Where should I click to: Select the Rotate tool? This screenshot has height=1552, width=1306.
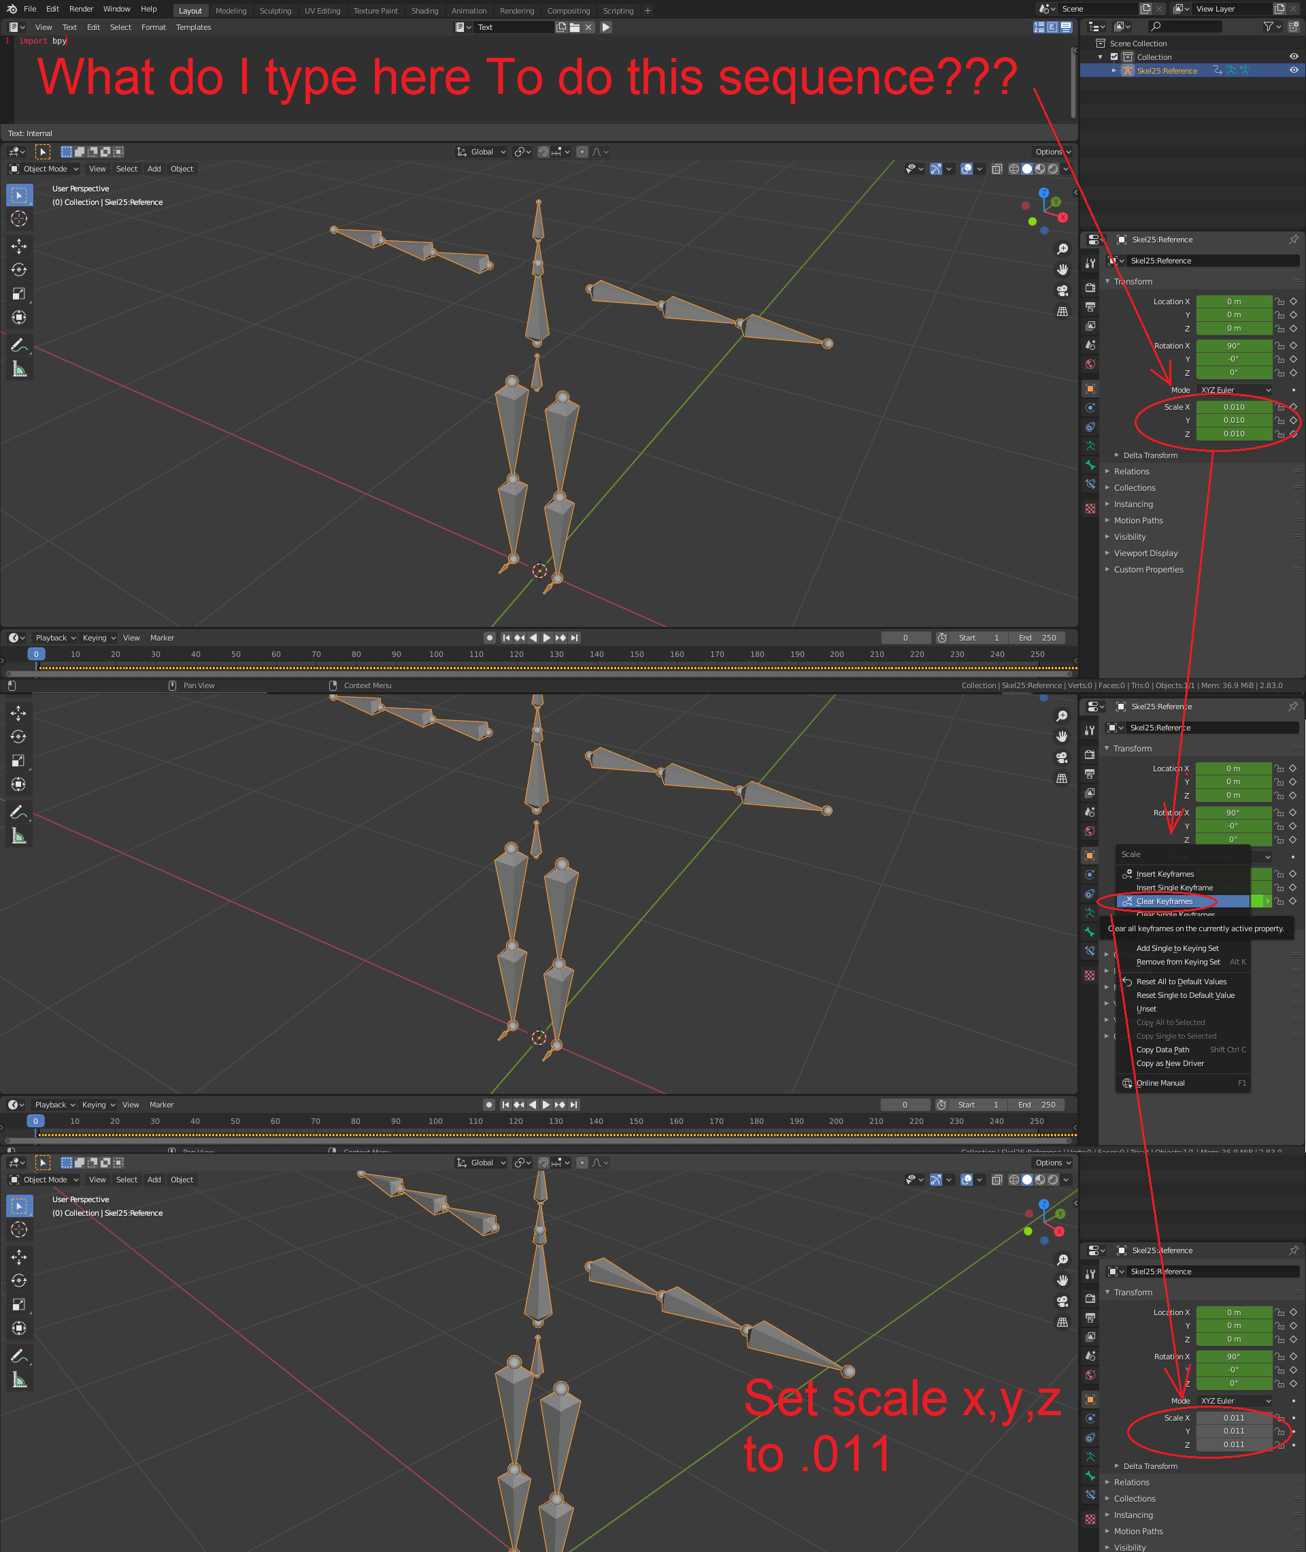19,270
